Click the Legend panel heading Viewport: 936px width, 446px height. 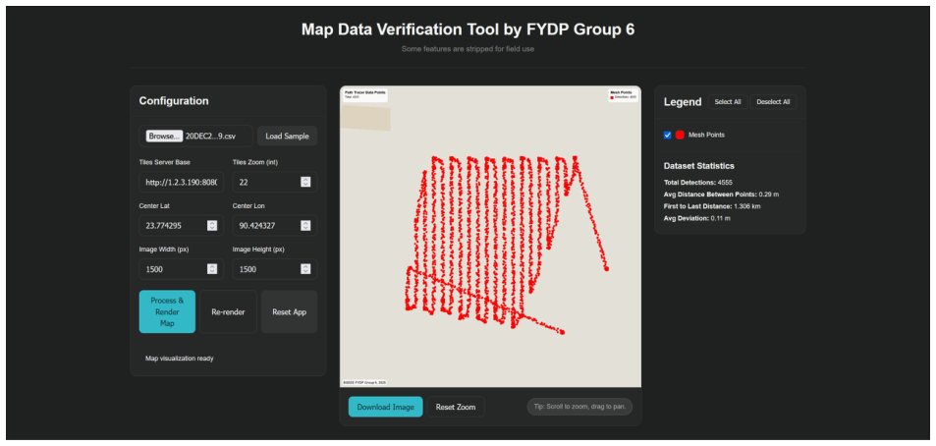click(683, 102)
